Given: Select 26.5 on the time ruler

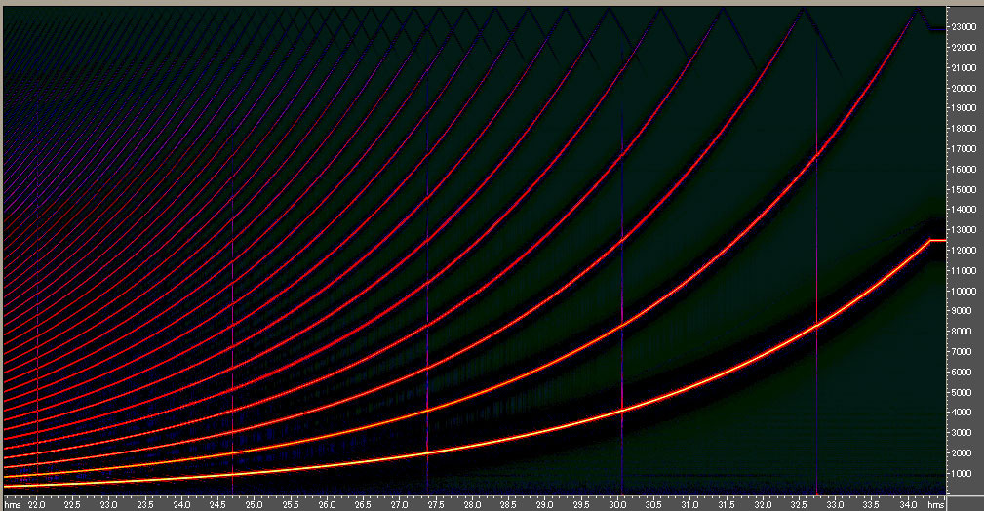Looking at the screenshot, I should click(363, 504).
